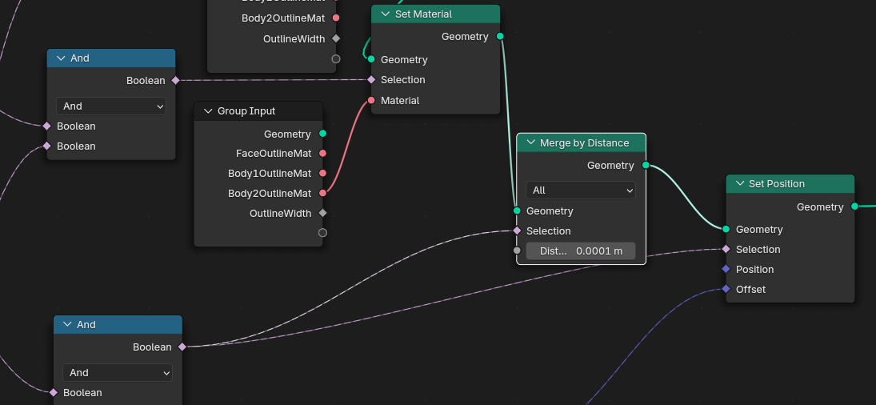
Task: Click the Distance 0.0001 m value field
Action: [580, 251]
